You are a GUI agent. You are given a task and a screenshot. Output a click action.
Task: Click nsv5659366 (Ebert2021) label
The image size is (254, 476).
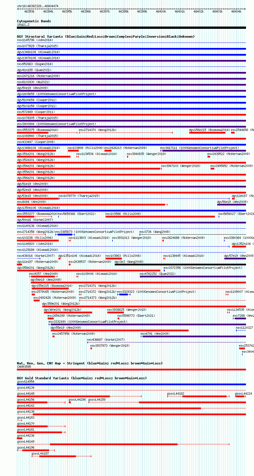(x=77, y=214)
